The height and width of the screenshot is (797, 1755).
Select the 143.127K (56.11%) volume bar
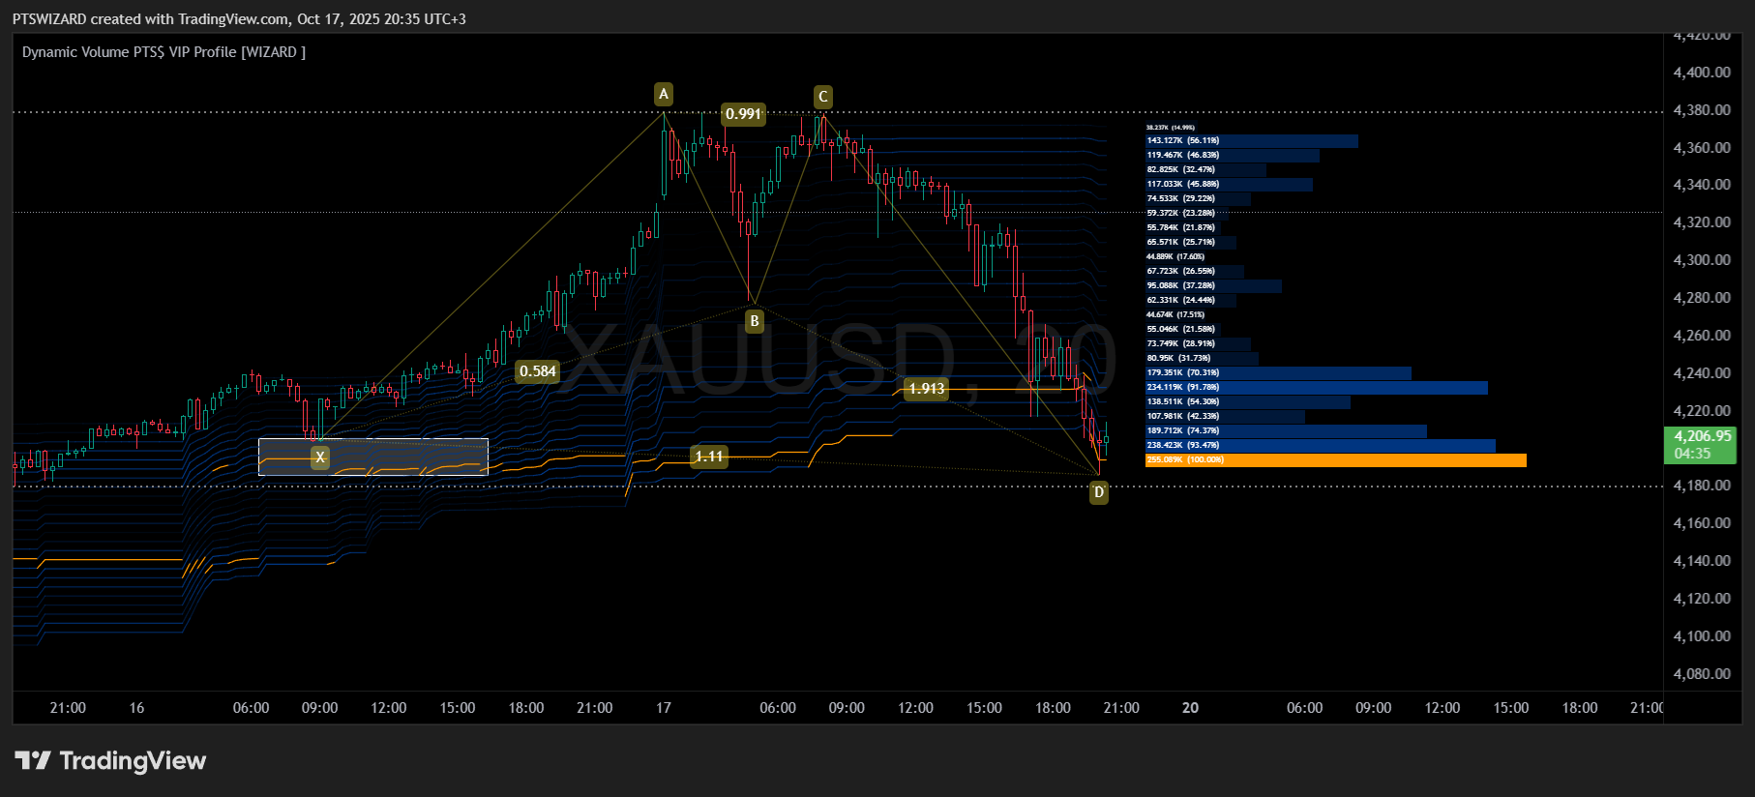click(1252, 141)
